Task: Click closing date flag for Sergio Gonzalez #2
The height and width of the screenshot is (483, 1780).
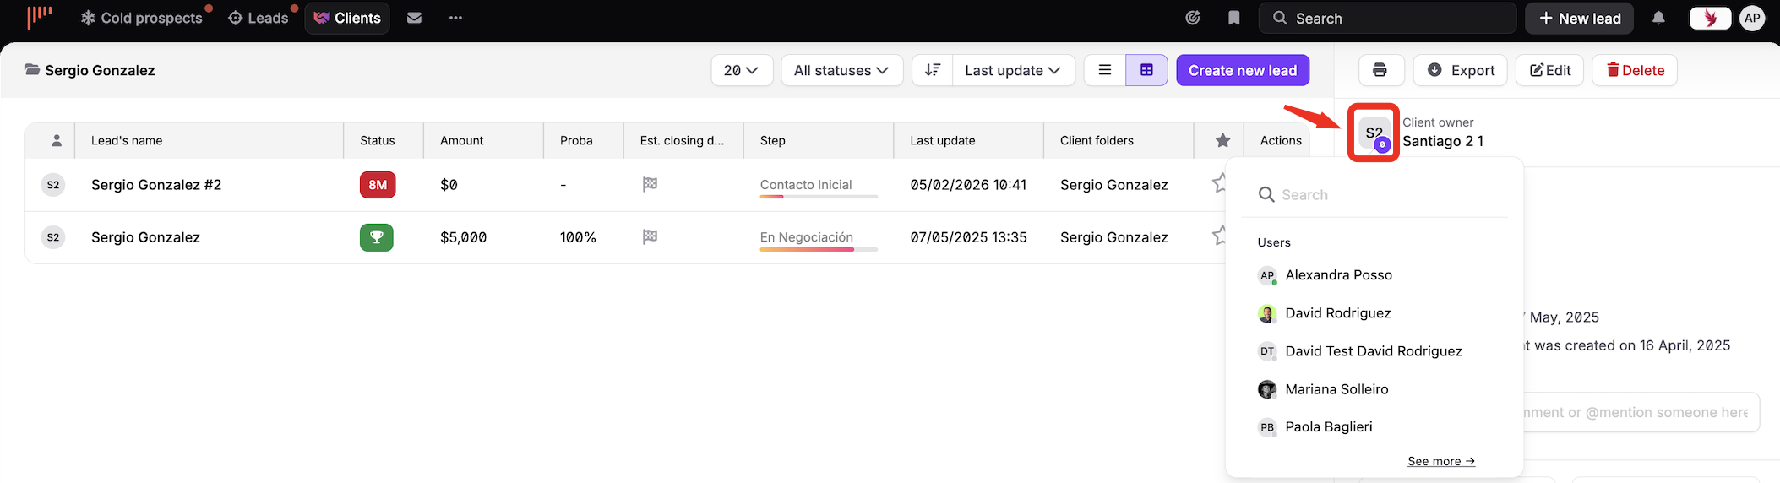Action: coord(650,184)
